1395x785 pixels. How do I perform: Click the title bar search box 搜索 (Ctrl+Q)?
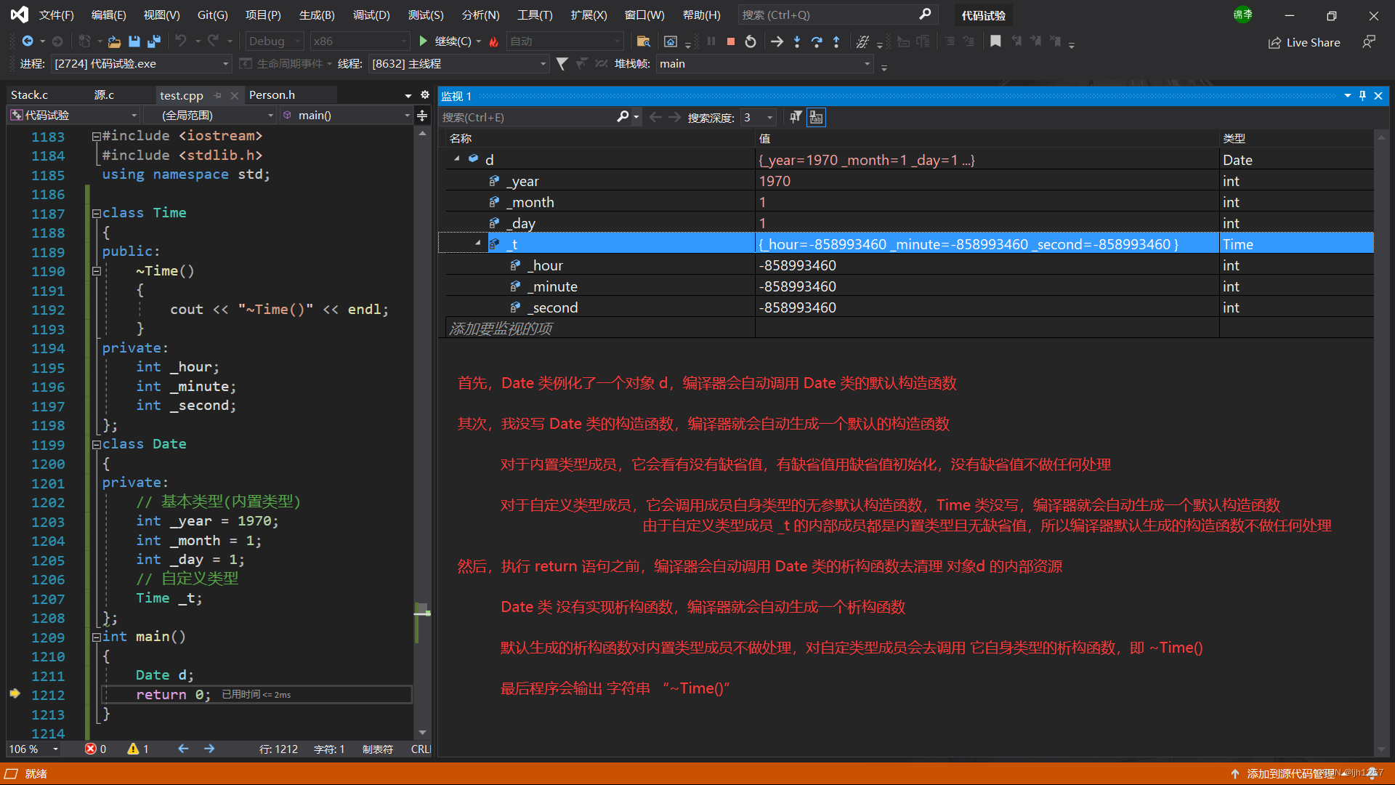[x=837, y=15]
